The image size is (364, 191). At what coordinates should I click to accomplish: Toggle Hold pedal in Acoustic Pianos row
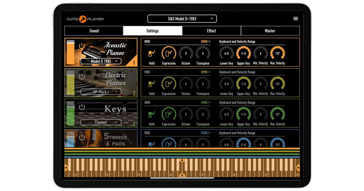point(152,54)
